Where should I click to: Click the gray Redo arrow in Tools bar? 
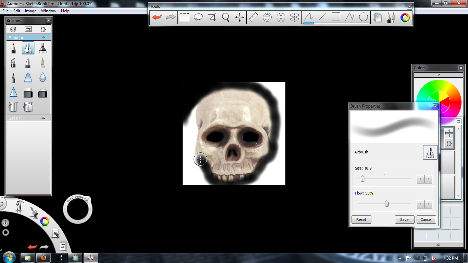click(x=171, y=17)
